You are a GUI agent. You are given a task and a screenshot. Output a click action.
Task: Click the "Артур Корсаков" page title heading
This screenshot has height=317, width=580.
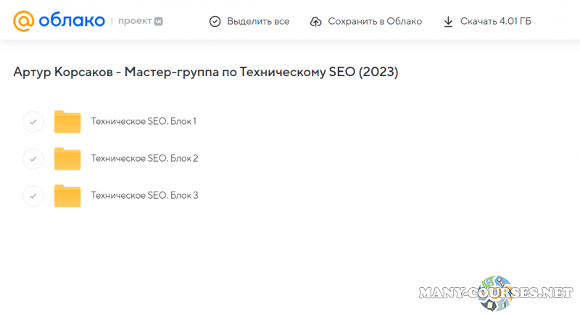[x=206, y=73]
